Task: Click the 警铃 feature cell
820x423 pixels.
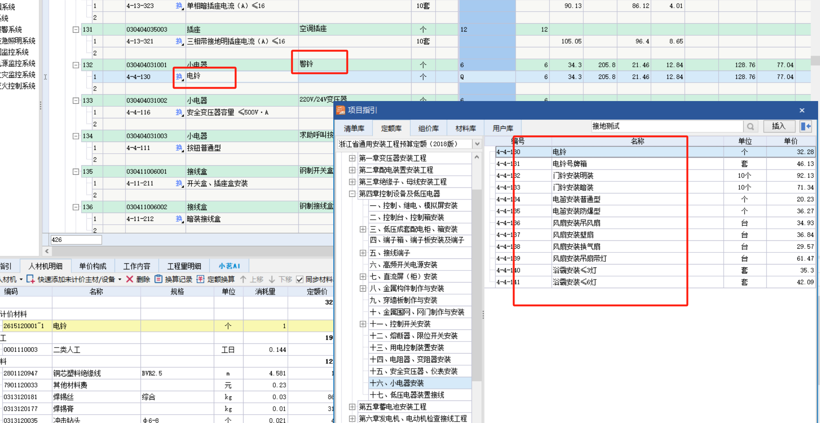Action: 355,64
